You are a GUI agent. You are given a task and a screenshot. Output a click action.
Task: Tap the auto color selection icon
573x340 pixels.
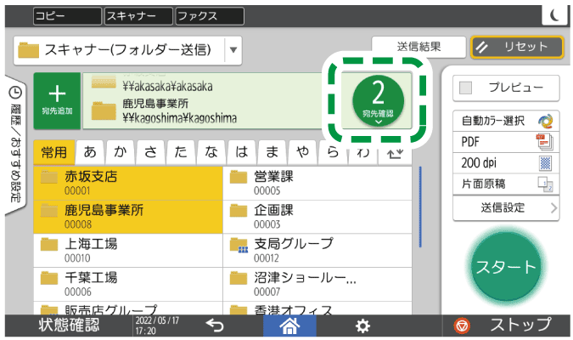pyautogui.click(x=545, y=122)
